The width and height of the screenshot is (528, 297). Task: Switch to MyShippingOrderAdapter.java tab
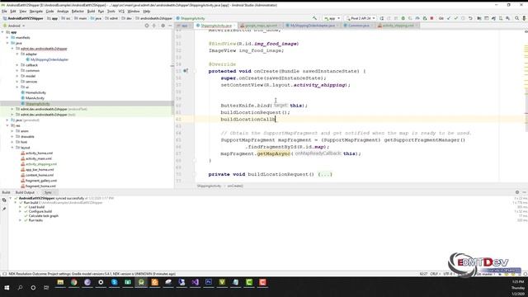click(x=312, y=26)
